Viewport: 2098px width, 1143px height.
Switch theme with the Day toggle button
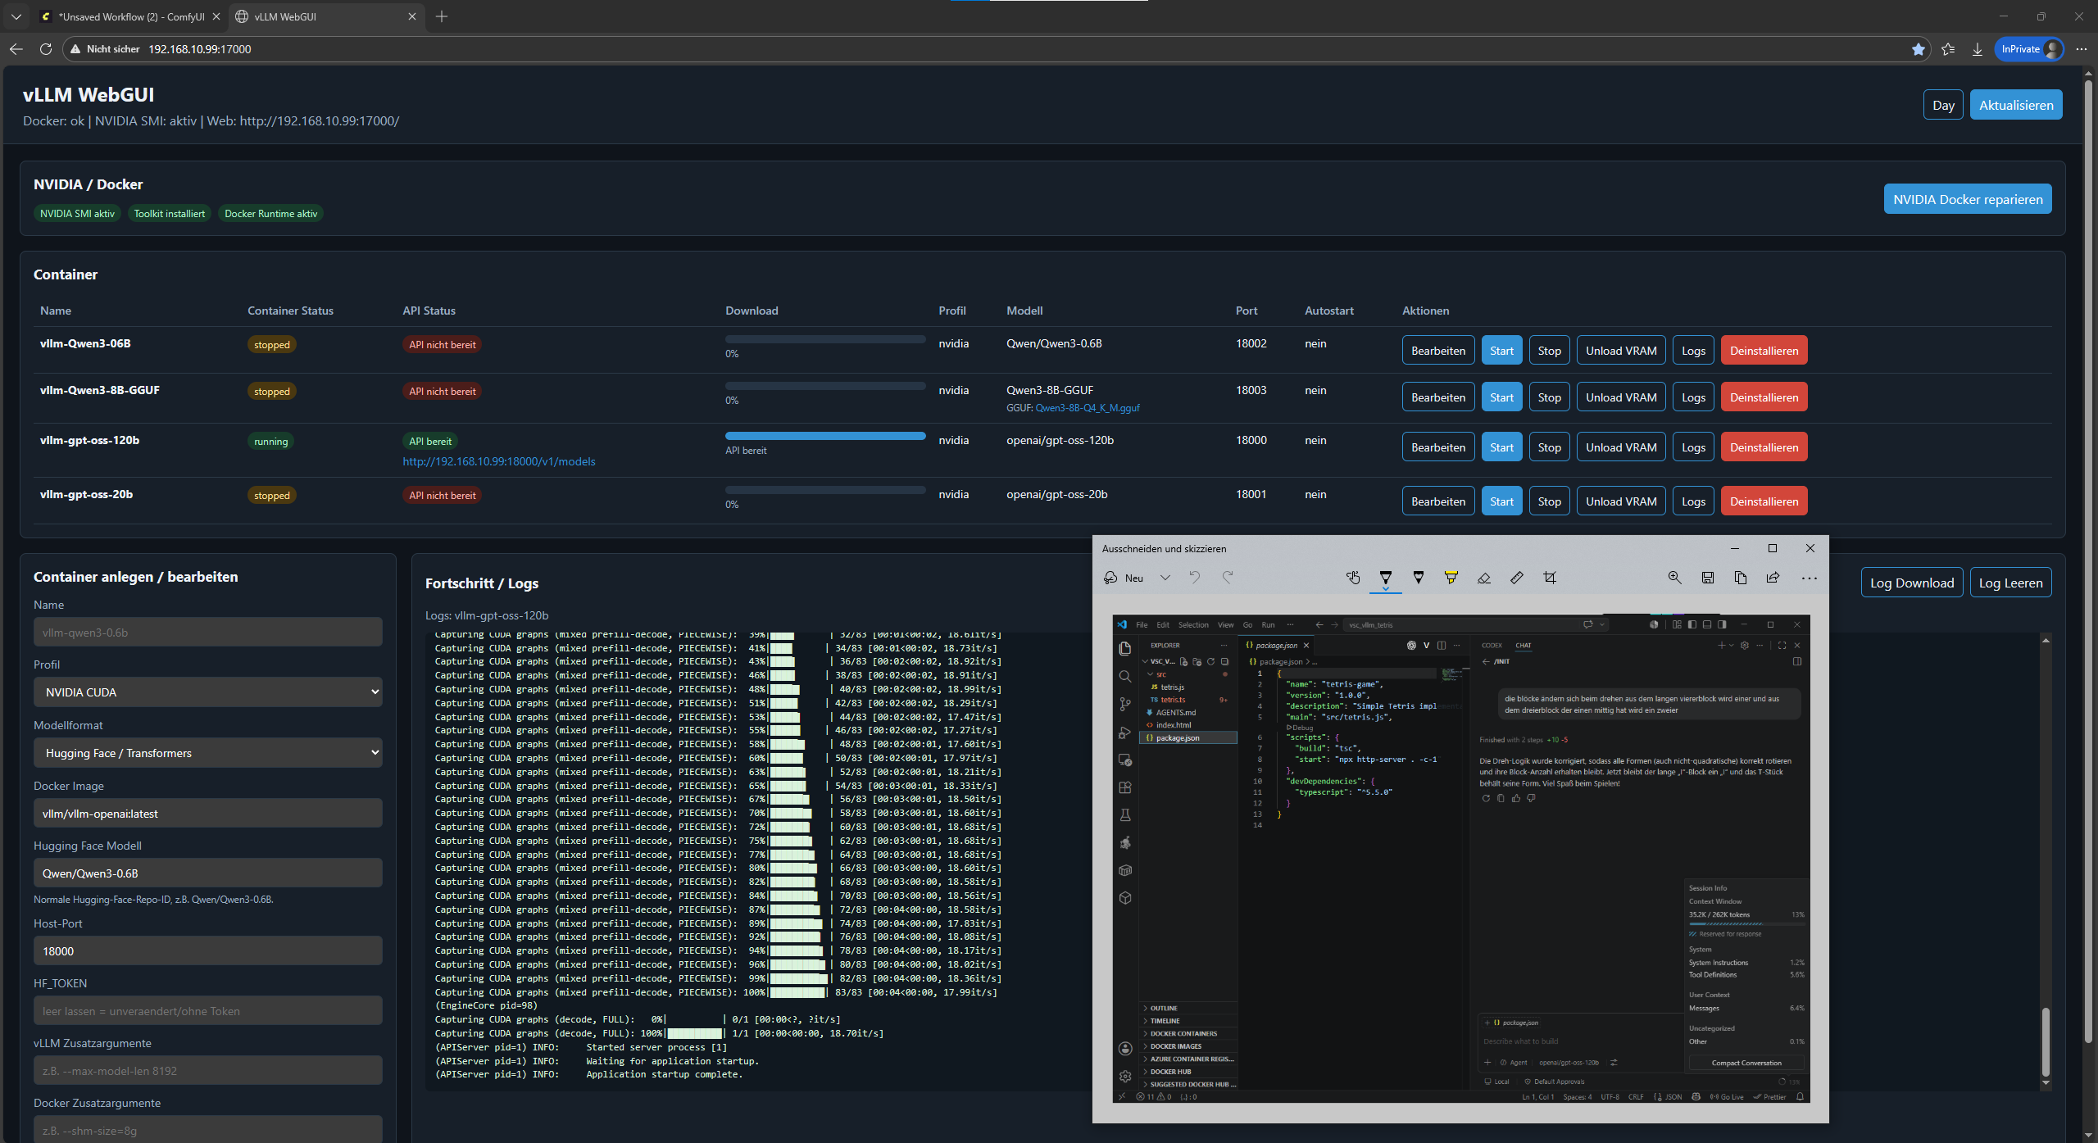(1943, 105)
